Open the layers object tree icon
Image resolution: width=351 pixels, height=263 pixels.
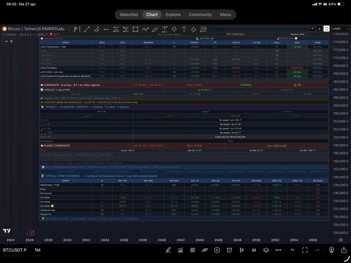tap(266, 250)
